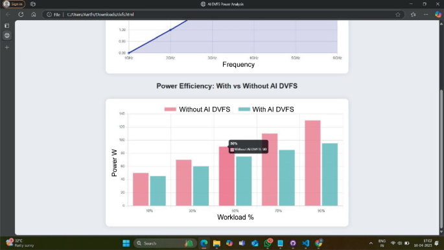Click the Without AI DVFS legend label
This screenshot has width=444, height=250.
204,109
